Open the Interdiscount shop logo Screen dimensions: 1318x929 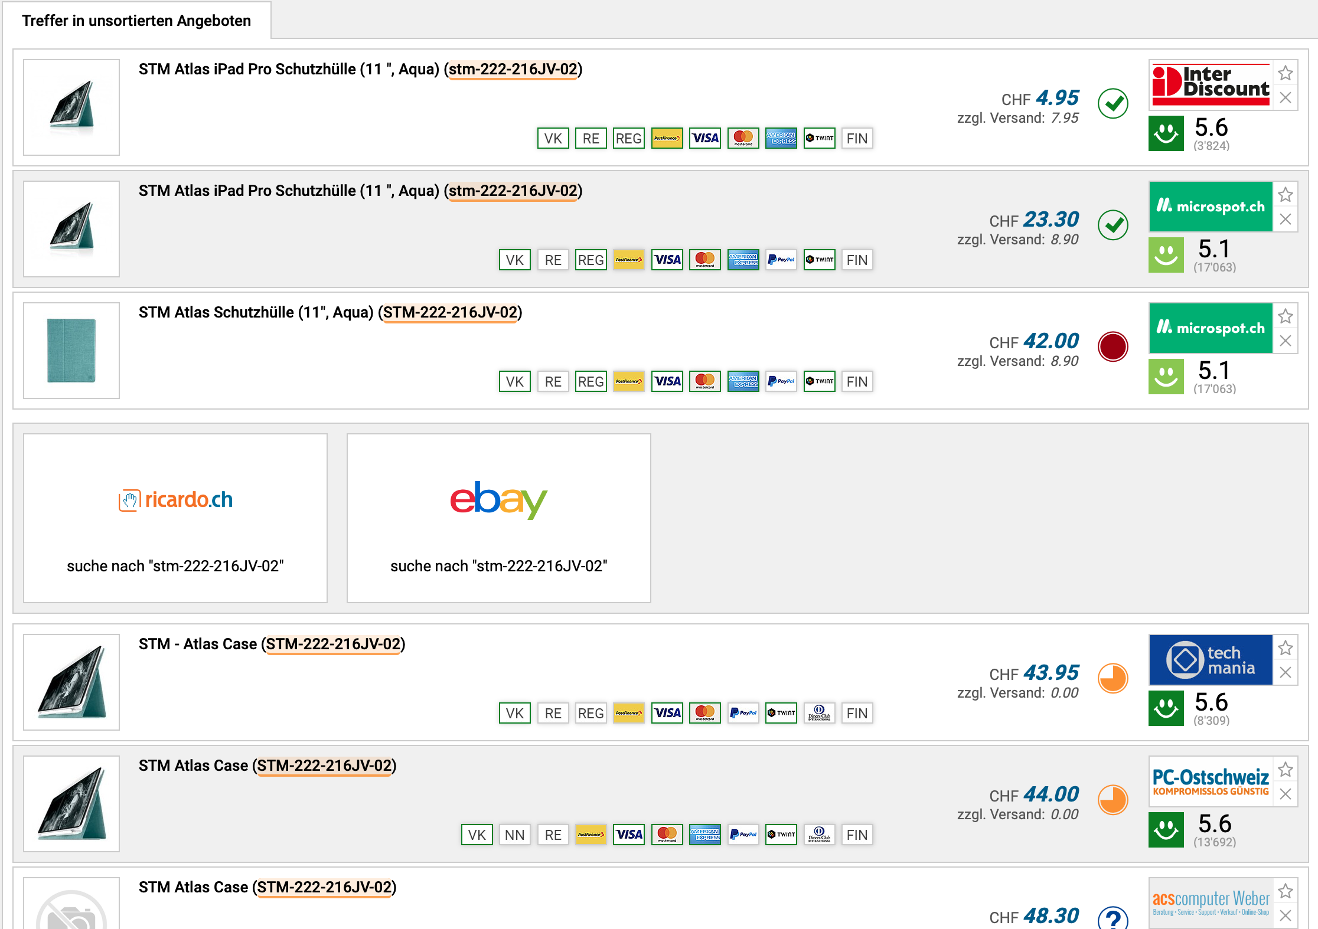tap(1211, 86)
